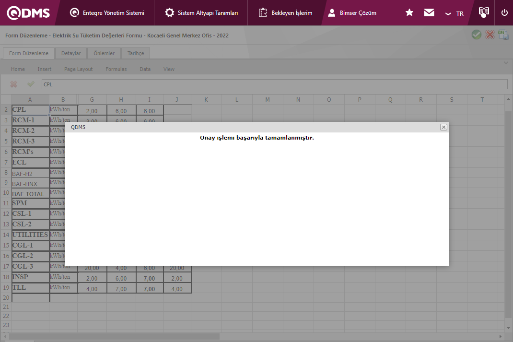Open favorites via the star icon
Screen dimensions: 513x342
409,13
